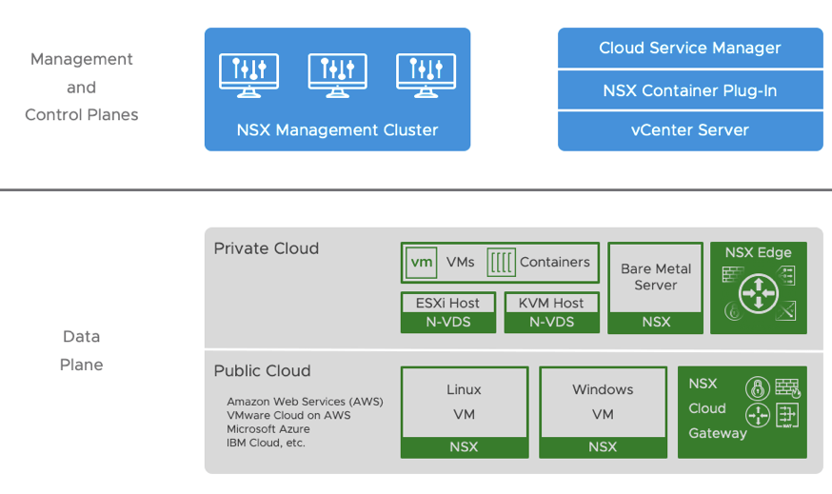Click the ESXi Host box

[447, 304]
